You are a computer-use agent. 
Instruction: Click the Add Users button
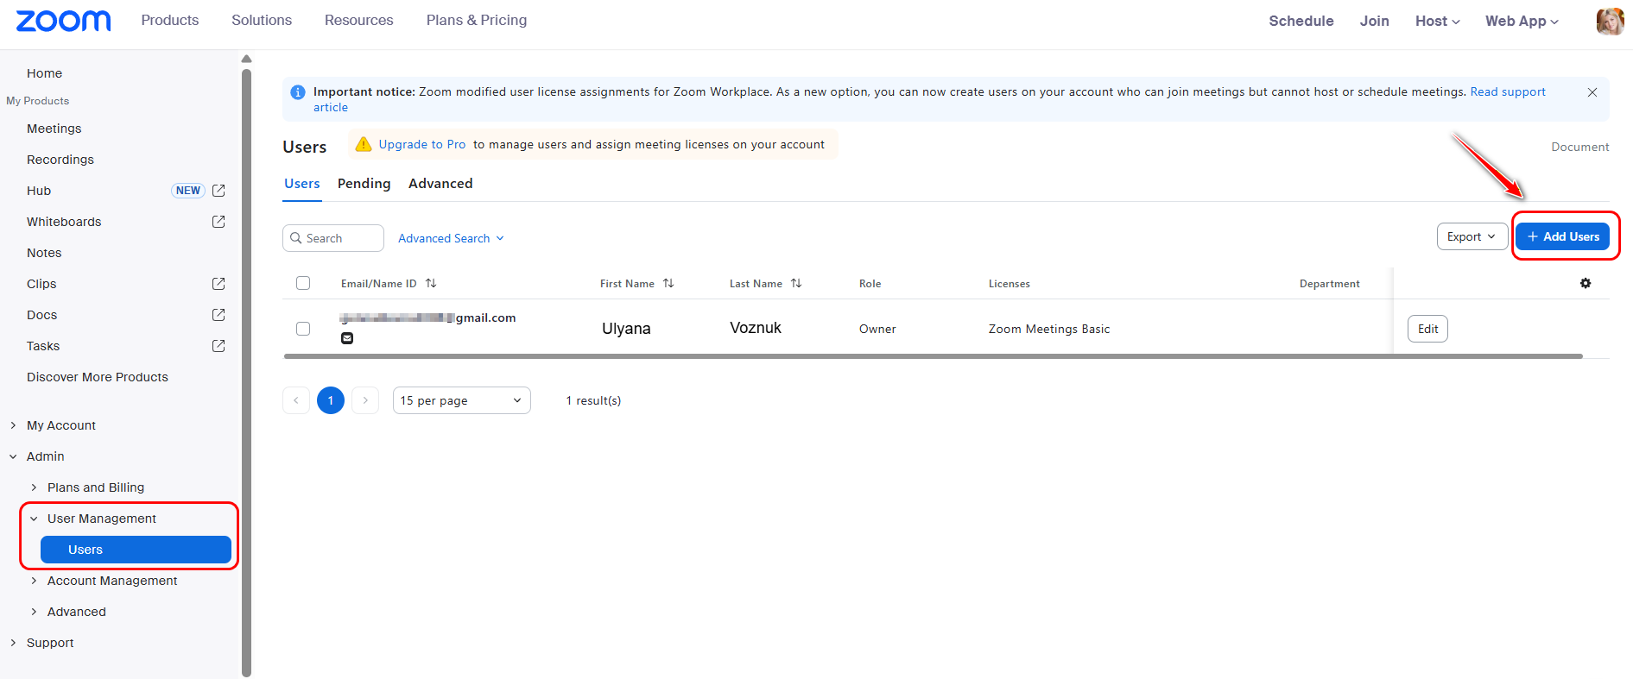(x=1562, y=236)
